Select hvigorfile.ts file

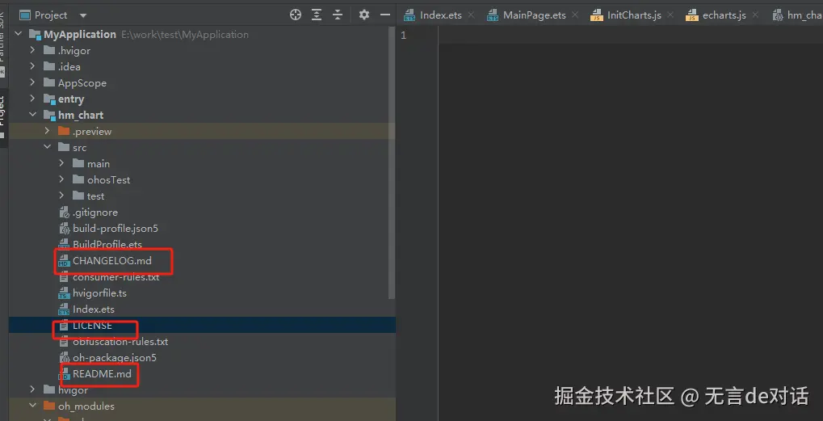click(x=202, y=293)
